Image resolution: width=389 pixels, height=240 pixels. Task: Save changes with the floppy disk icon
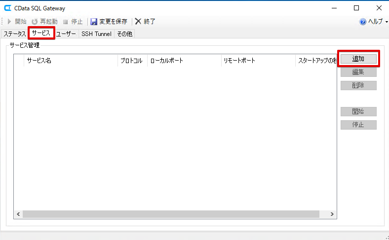93,22
